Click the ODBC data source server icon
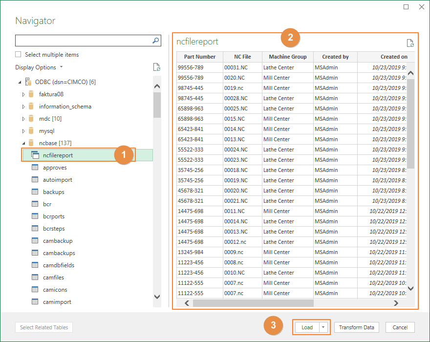The width and height of the screenshot is (430, 342). click(28, 82)
